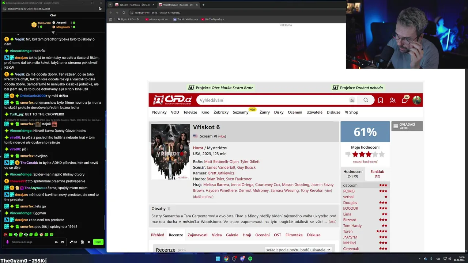This screenshot has height=263, width=468.
Task: Open the Novinky menu item
Action: tap(159, 112)
